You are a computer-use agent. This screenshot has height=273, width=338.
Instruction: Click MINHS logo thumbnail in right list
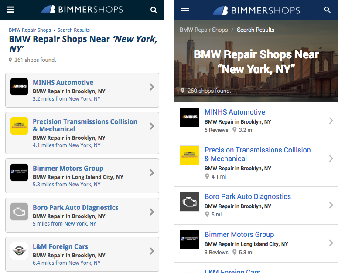click(189, 117)
